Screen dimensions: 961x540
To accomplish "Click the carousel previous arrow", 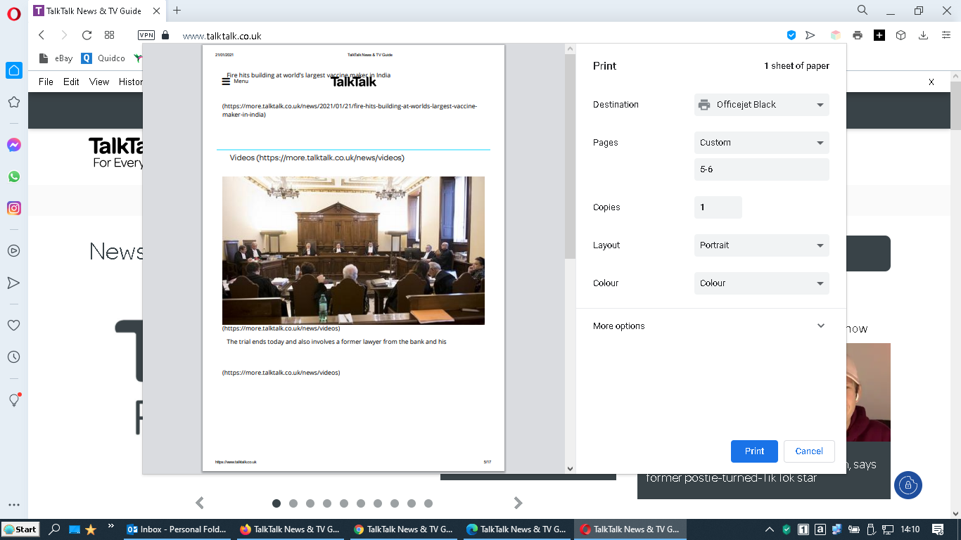I will coord(200,503).
